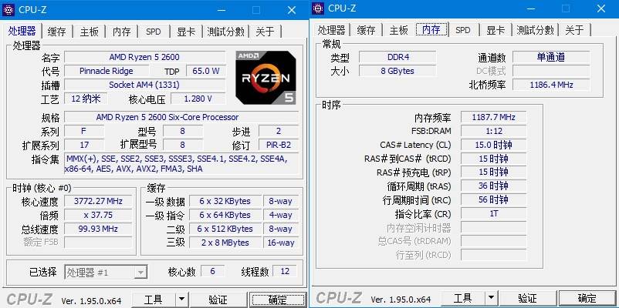
Task: Close the left CPU-Z window
Action: point(292,10)
